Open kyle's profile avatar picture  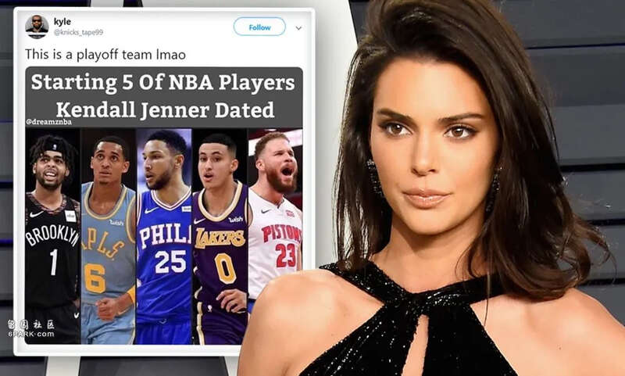click(x=37, y=27)
